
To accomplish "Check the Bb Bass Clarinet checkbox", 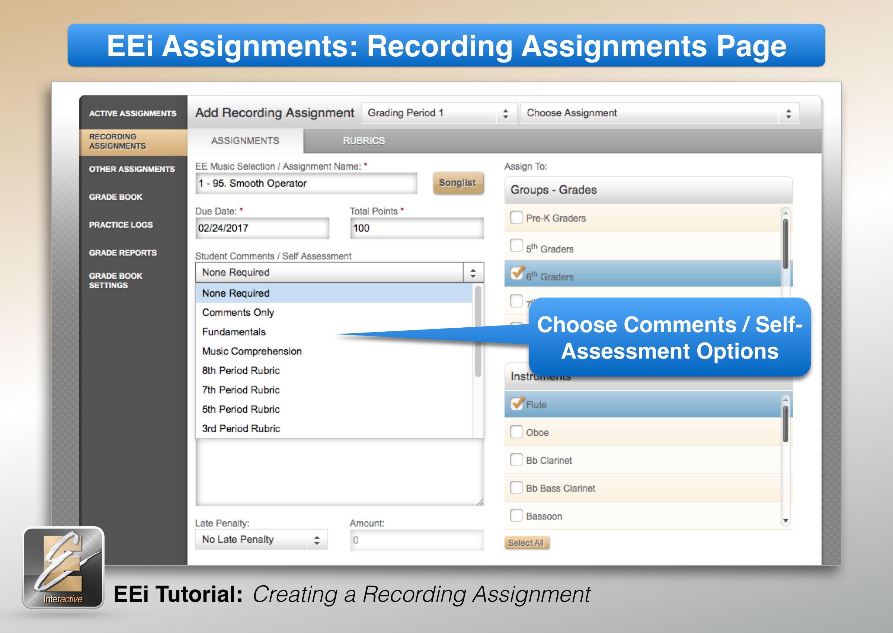I will pyautogui.click(x=516, y=487).
